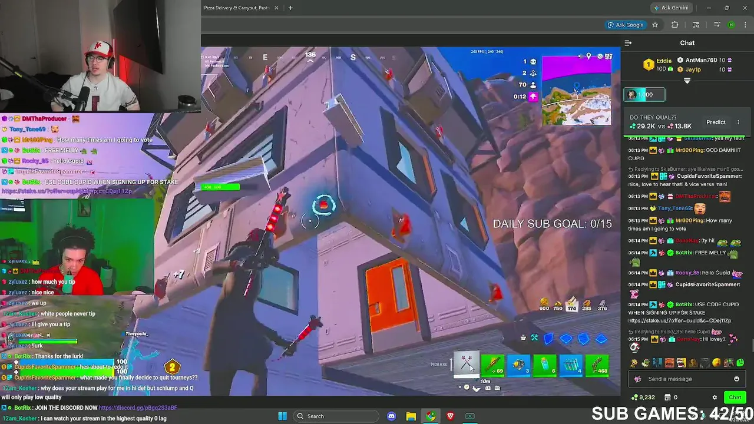Open Brave browser from the taskbar

pyautogui.click(x=451, y=416)
